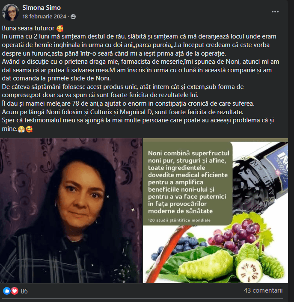View the 43 comentarii comments
Image resolution: width=294 pixels, height=302 pixels.
tap(263, 290)
